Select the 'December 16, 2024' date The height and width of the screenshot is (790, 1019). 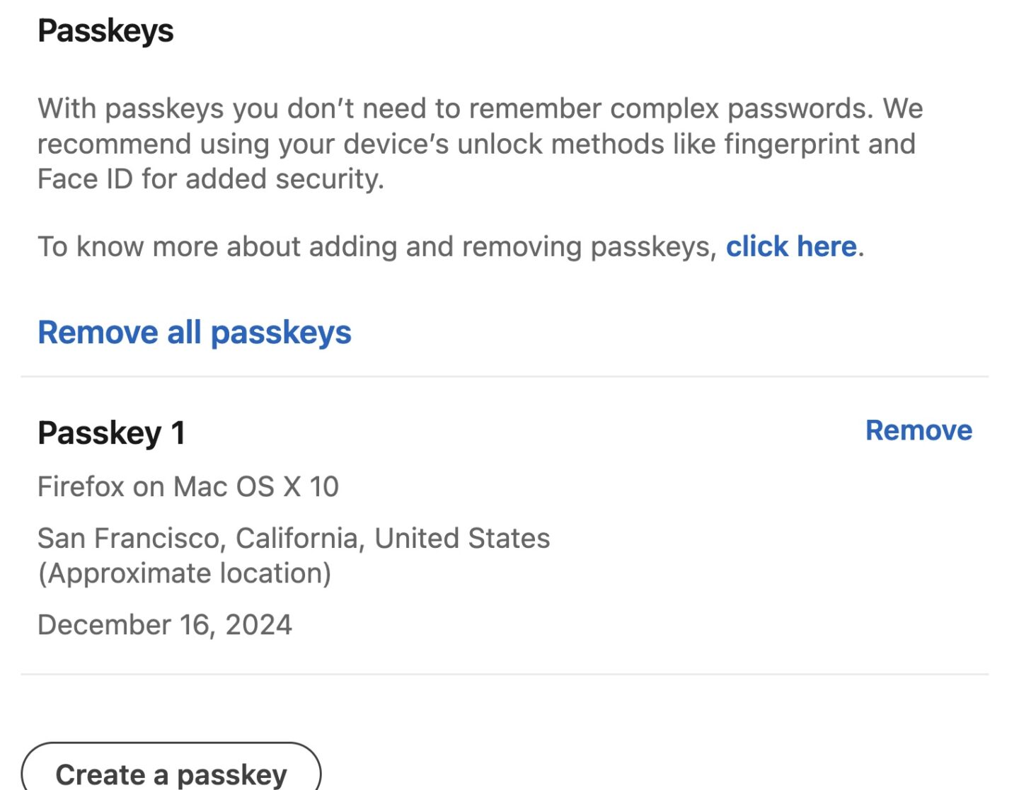165,624
